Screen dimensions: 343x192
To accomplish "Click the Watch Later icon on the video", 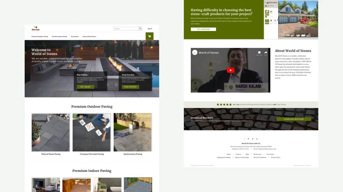I will (259, 52).
